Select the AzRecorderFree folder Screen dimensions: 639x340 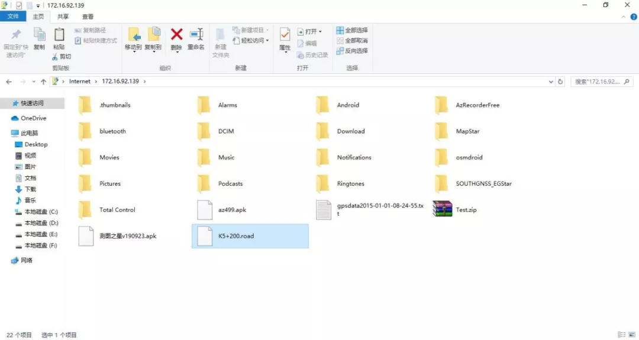click(488, 105)
